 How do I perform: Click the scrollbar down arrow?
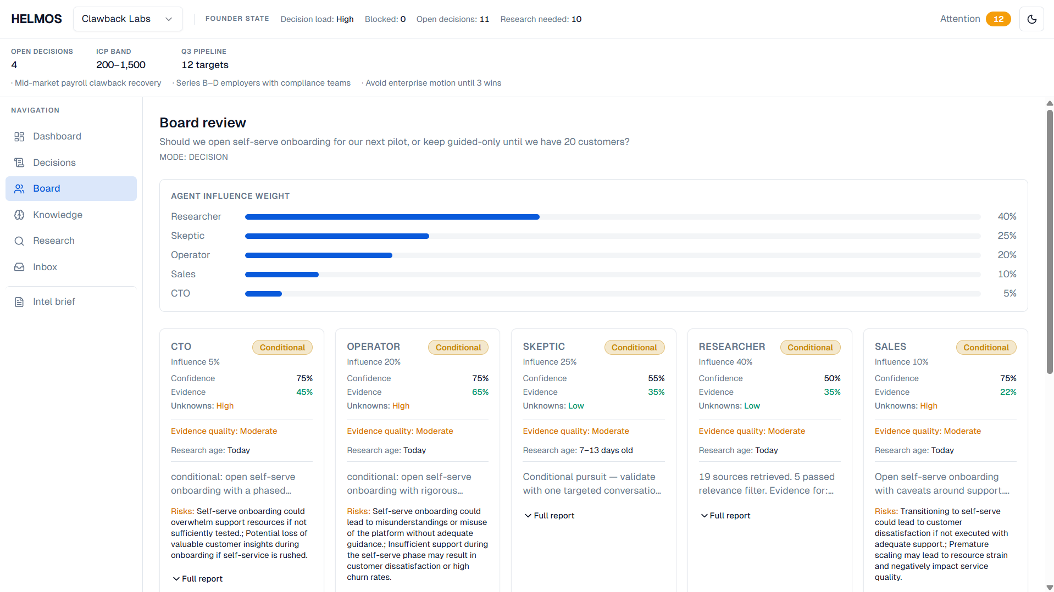[x=1050, y=588]
